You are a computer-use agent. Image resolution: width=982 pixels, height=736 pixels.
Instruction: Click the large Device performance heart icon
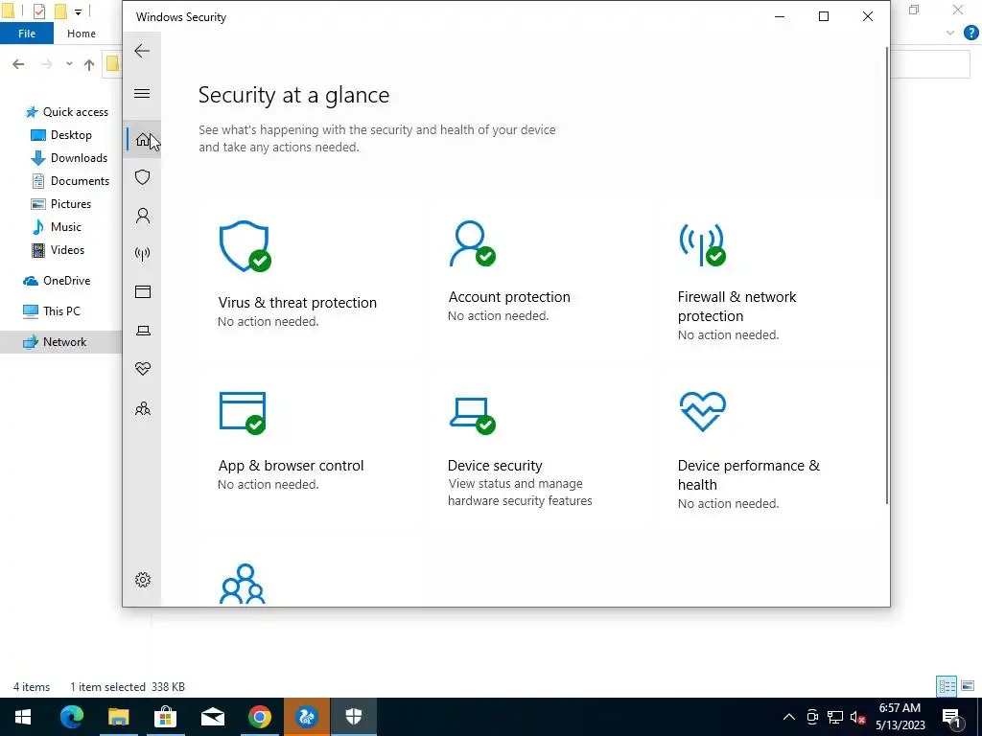[x=703, y=411]
